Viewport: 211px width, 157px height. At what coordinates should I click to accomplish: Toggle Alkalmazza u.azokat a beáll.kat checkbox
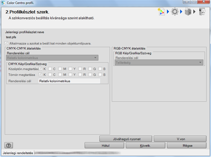(x=6, y=43)
